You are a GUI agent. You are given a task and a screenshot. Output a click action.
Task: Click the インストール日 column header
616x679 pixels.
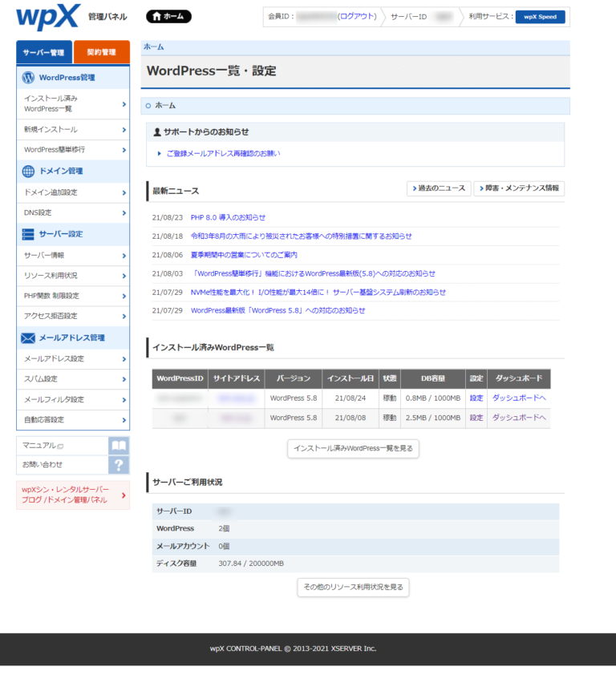pos(350,378)
